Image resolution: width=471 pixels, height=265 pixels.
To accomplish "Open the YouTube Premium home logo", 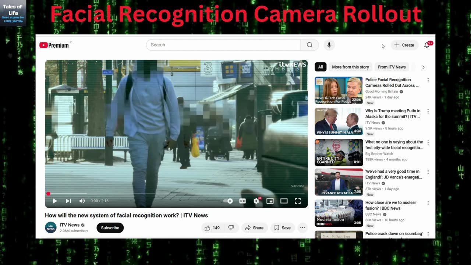I will (x=54, y=45).
